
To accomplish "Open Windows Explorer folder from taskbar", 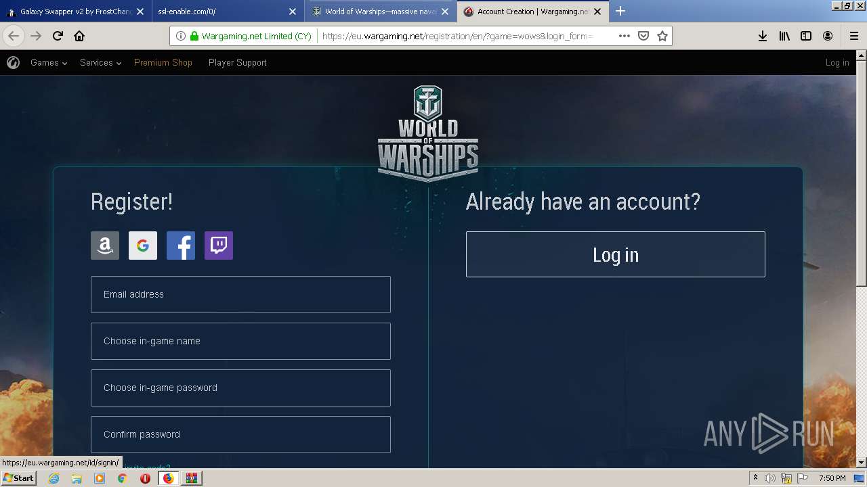I will click(77, 478).
